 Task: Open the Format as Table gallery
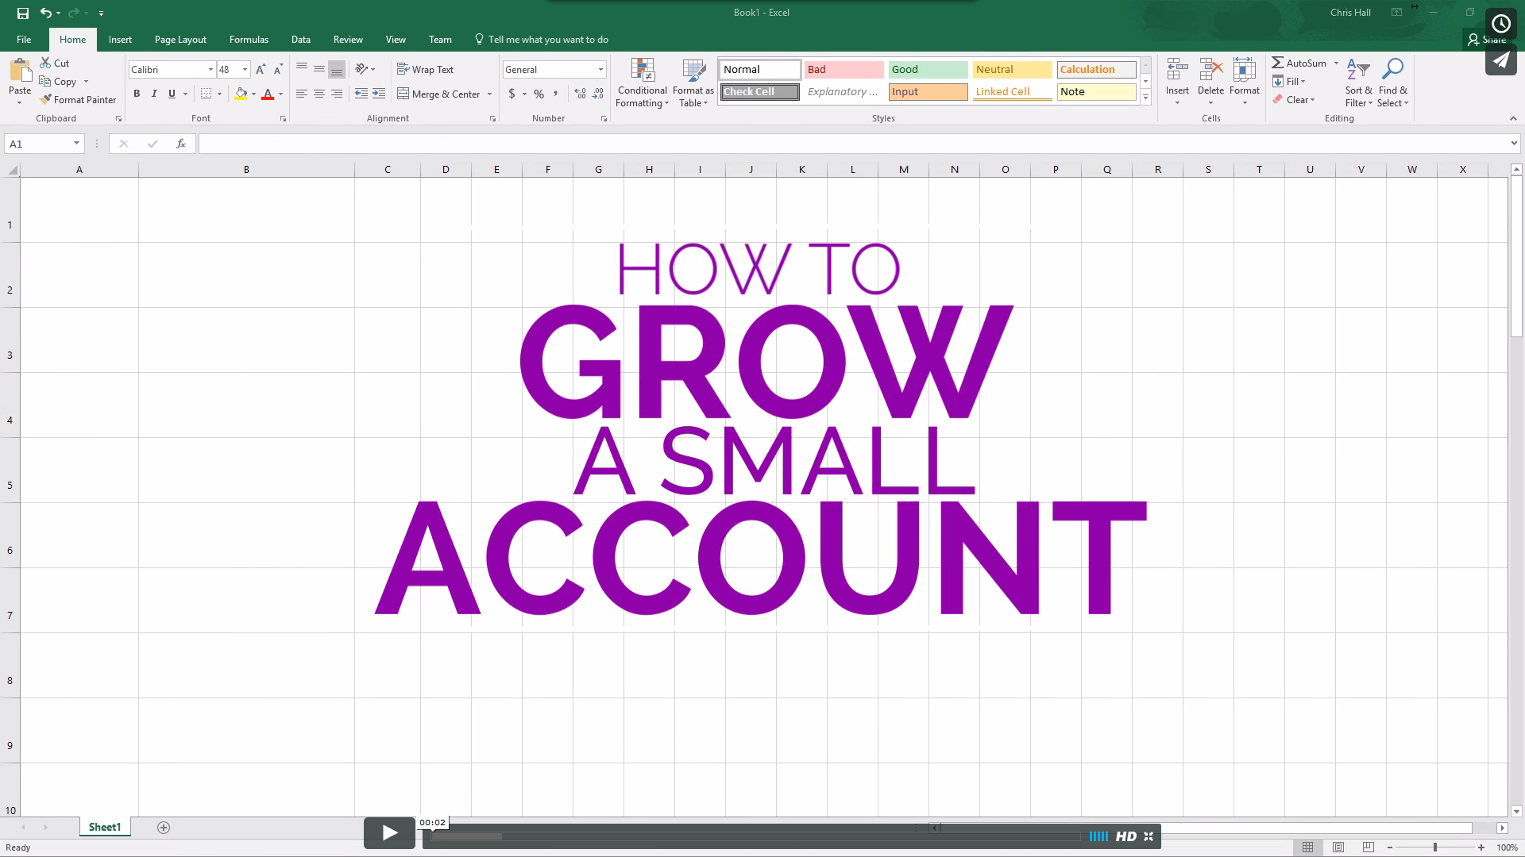(x=693, y=83)
